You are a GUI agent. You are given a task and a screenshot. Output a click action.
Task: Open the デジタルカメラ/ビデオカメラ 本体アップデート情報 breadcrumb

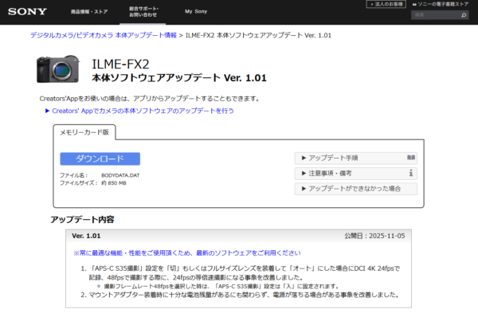coord(104,35)
